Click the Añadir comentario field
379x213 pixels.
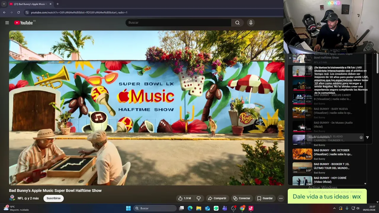pyautogui.click(x=333, y=137)
